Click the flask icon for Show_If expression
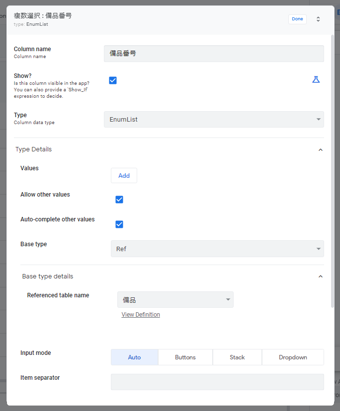 (316, 79)
